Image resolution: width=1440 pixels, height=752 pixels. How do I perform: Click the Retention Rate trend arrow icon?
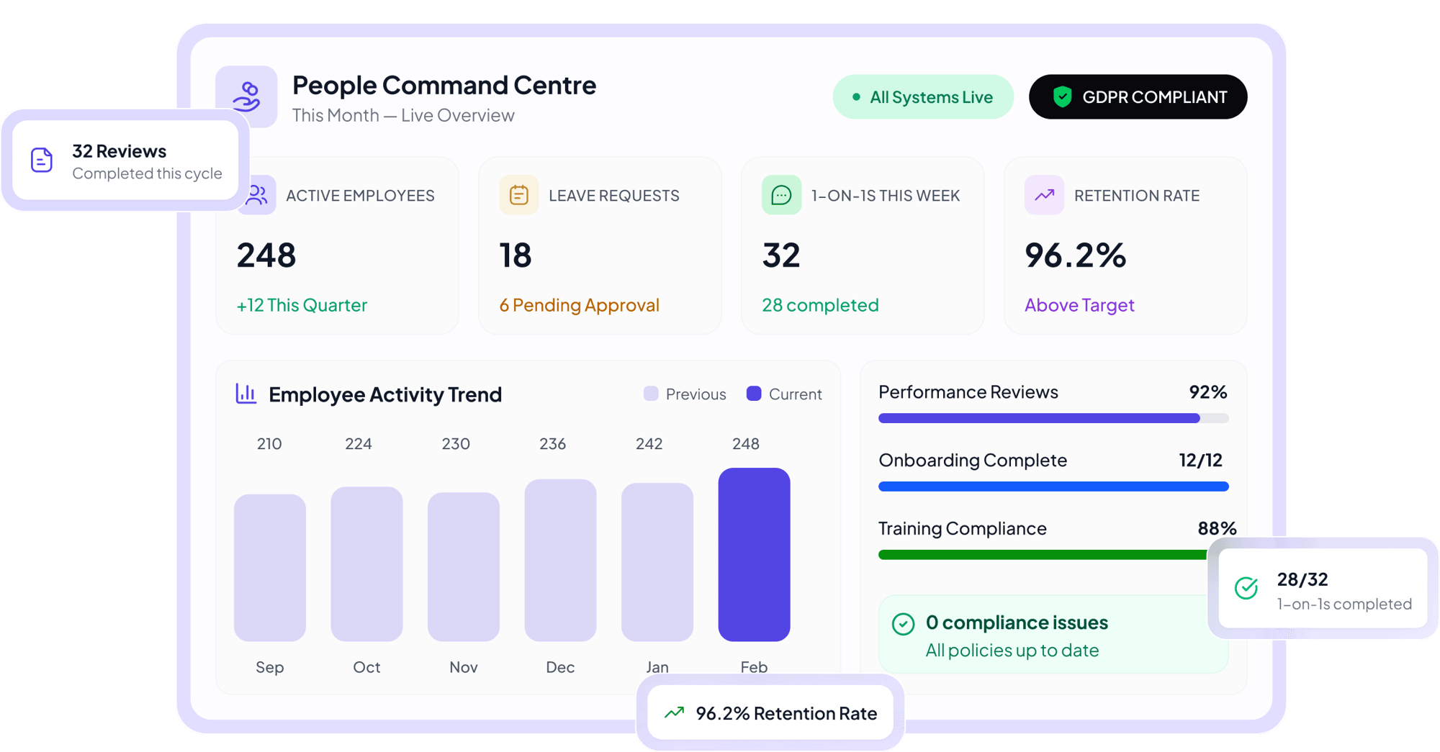[1044, 195]
